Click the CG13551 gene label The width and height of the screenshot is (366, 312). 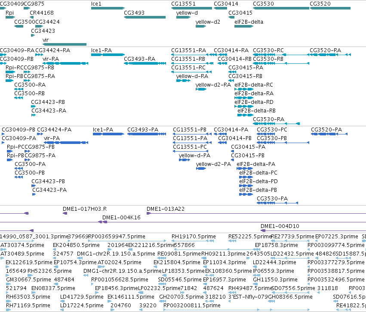point(184,4)
